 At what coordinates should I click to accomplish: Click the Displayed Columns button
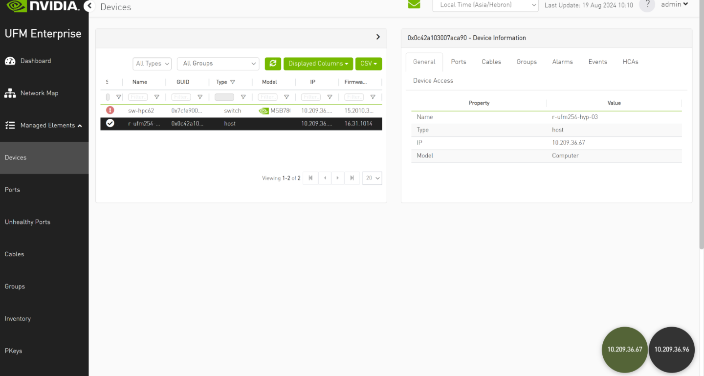(x=318, y=64)
